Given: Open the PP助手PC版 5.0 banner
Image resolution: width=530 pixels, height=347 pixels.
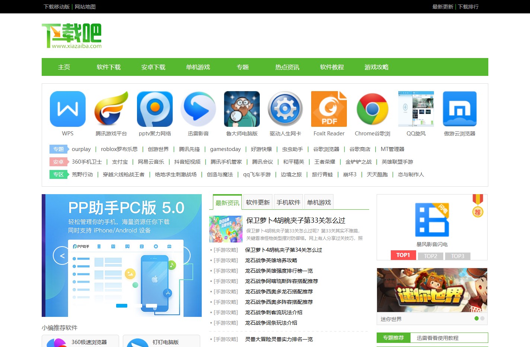Looking at the screenshot, I should (x=122, y=256).
